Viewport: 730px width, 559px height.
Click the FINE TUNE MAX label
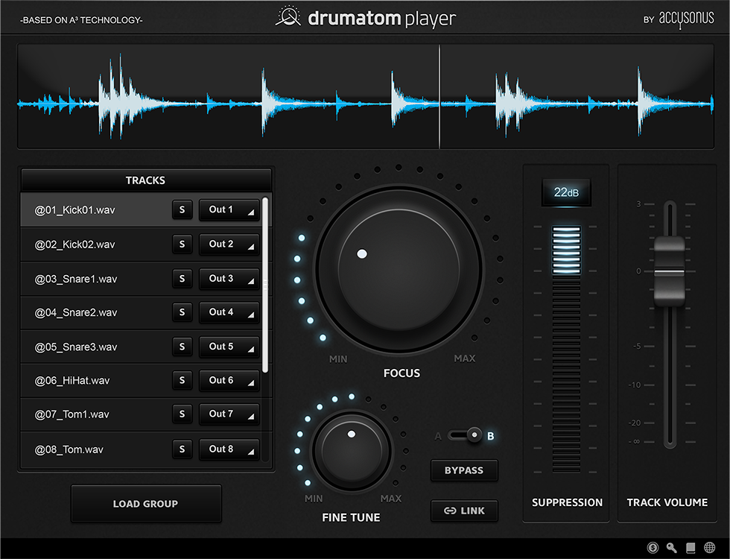390,499
